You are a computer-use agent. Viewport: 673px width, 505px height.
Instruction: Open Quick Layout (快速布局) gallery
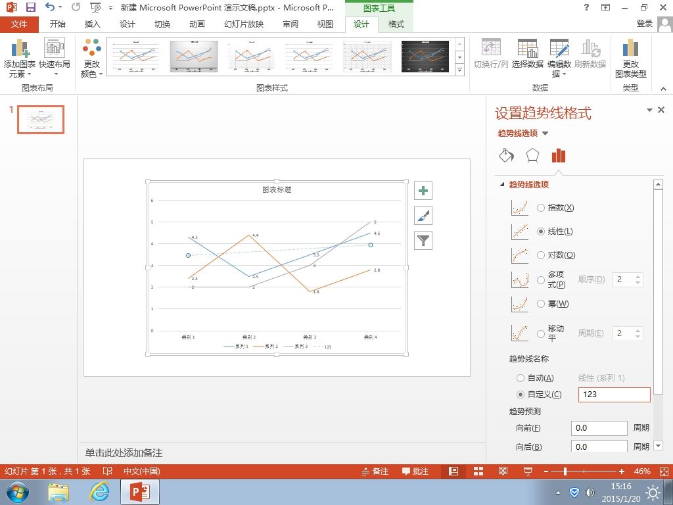click(54, 59)
